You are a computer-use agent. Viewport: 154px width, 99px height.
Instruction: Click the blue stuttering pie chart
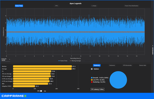118,80
